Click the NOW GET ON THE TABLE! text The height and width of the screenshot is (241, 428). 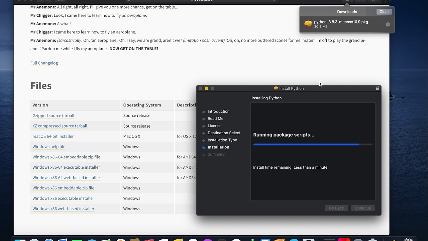click(134, 49)
